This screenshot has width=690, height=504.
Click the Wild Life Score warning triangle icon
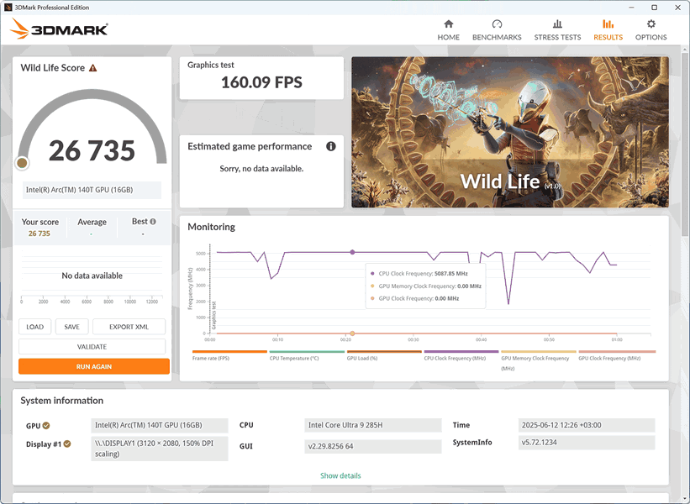coord(92,68)
